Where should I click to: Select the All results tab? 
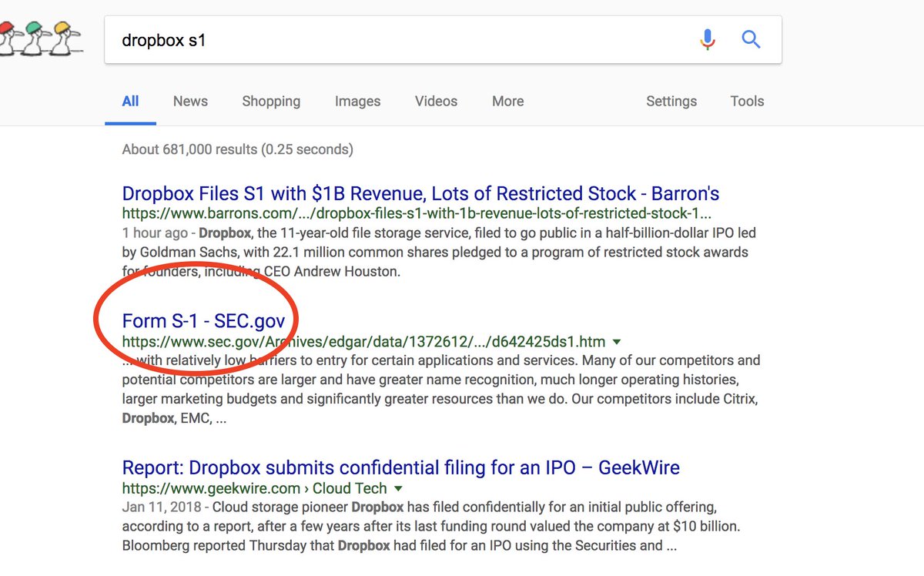130,101
